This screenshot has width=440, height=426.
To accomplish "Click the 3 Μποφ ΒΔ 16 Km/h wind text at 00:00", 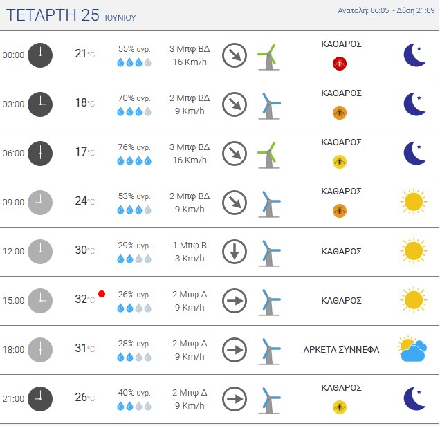I will [190, 55].
